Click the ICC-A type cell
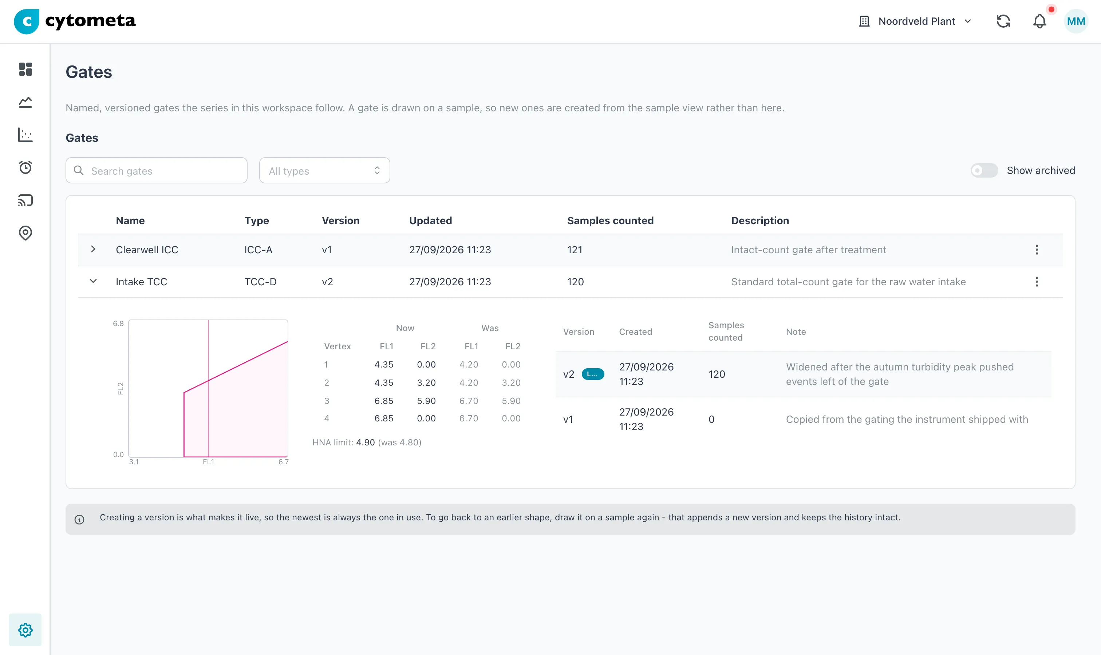 (x=259, y=250)
